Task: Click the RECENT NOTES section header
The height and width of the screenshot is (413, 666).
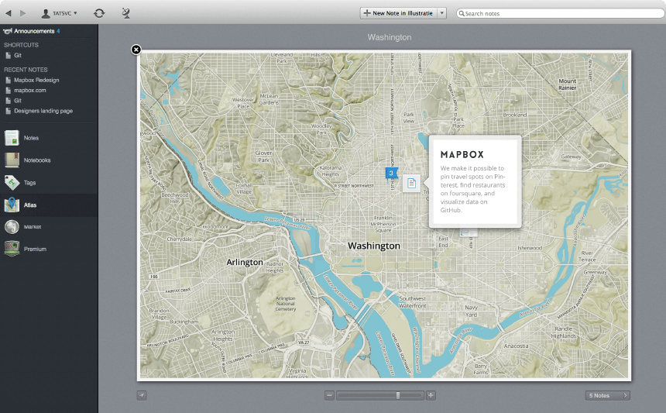Action: tap(26, 70)
